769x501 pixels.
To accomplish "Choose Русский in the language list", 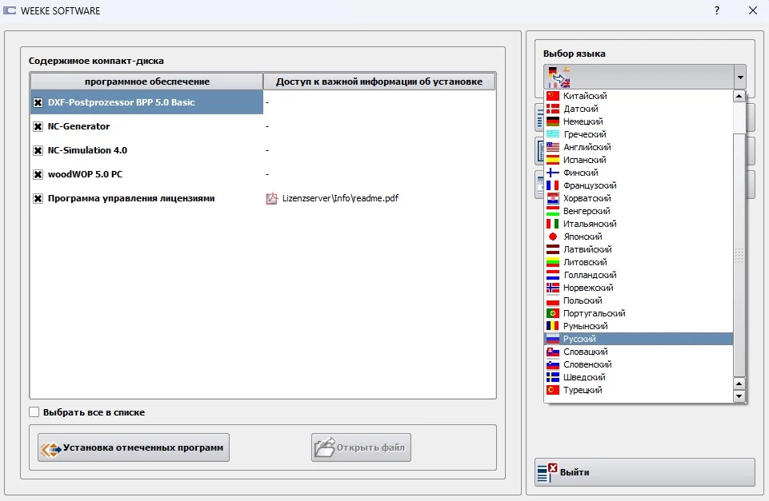I will 639,339.
